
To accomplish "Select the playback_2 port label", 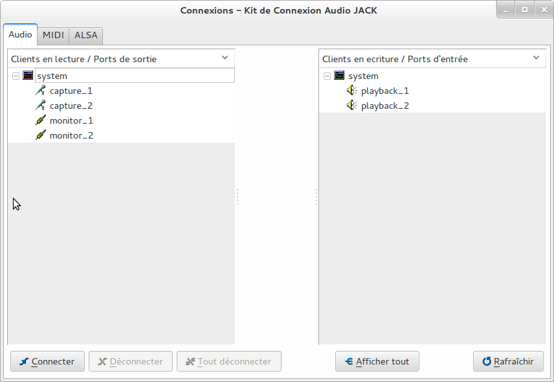I will click(384, 106).
